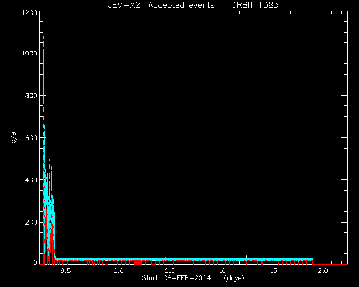
Task: Click the Start: 08-FEB-2014 date label
Action: pos(176,278)
